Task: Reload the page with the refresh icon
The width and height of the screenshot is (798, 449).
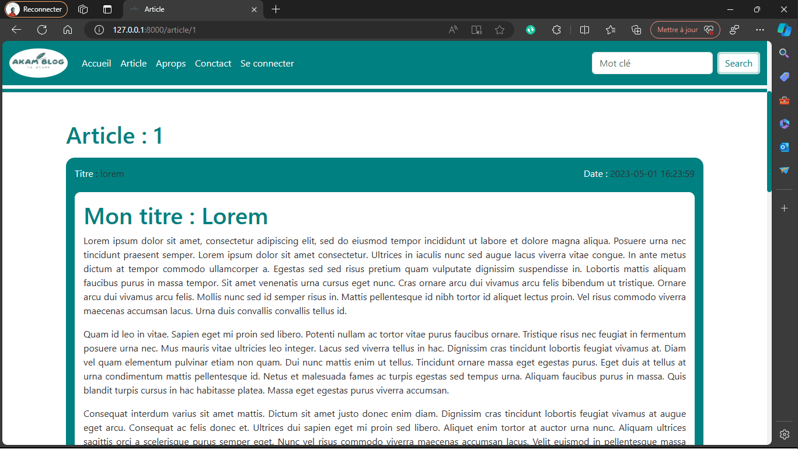Action: click(42, 30)
